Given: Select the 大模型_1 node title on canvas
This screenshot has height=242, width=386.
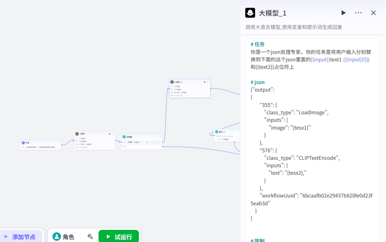Looking at the screenshot, I should point(178,82).
